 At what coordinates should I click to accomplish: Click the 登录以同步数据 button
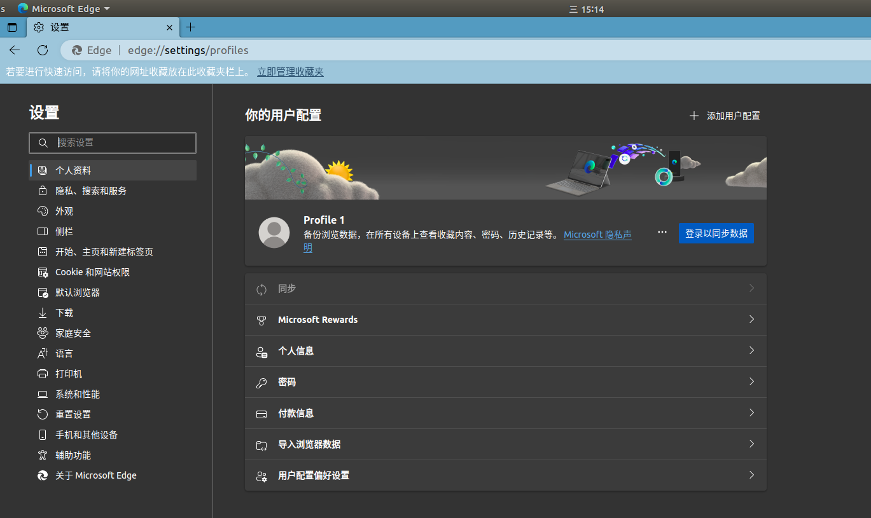coord(716,233)
